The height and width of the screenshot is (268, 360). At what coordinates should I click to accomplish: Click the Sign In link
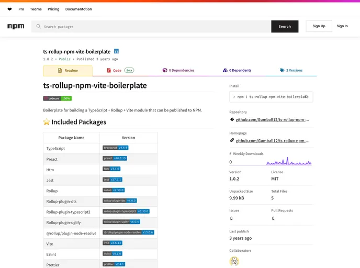(x=342, y=26)
